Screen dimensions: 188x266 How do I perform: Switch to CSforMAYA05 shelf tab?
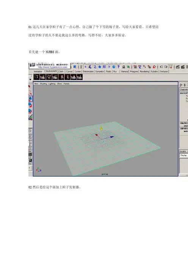point(50,71)
